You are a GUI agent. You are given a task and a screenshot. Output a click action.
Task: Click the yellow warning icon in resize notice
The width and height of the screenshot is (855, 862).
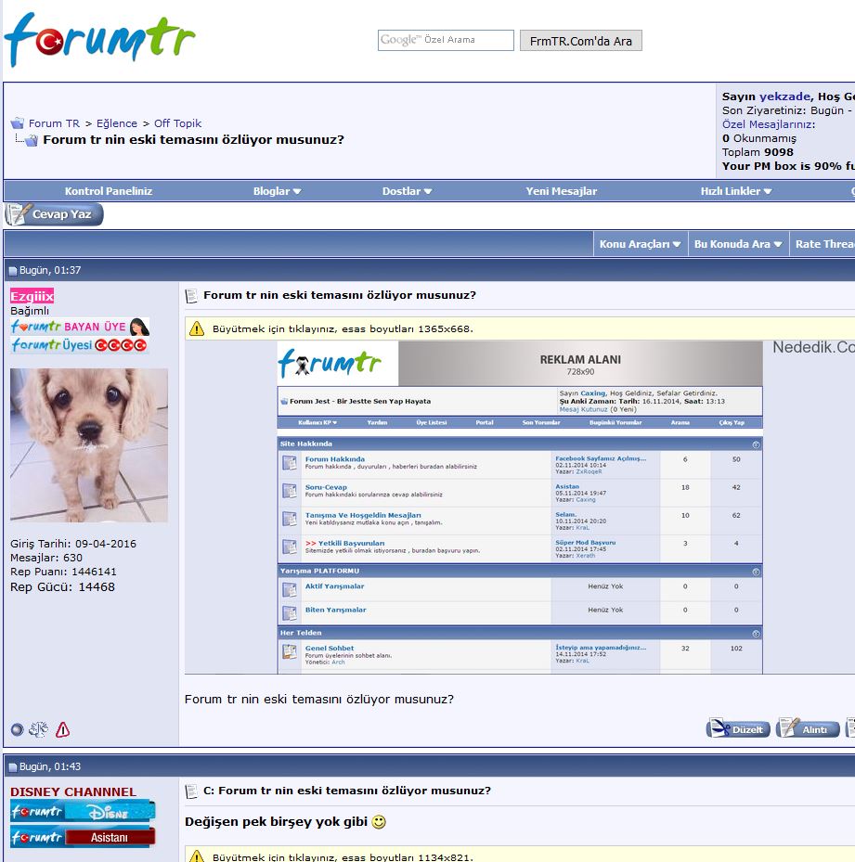pos(197,328)
